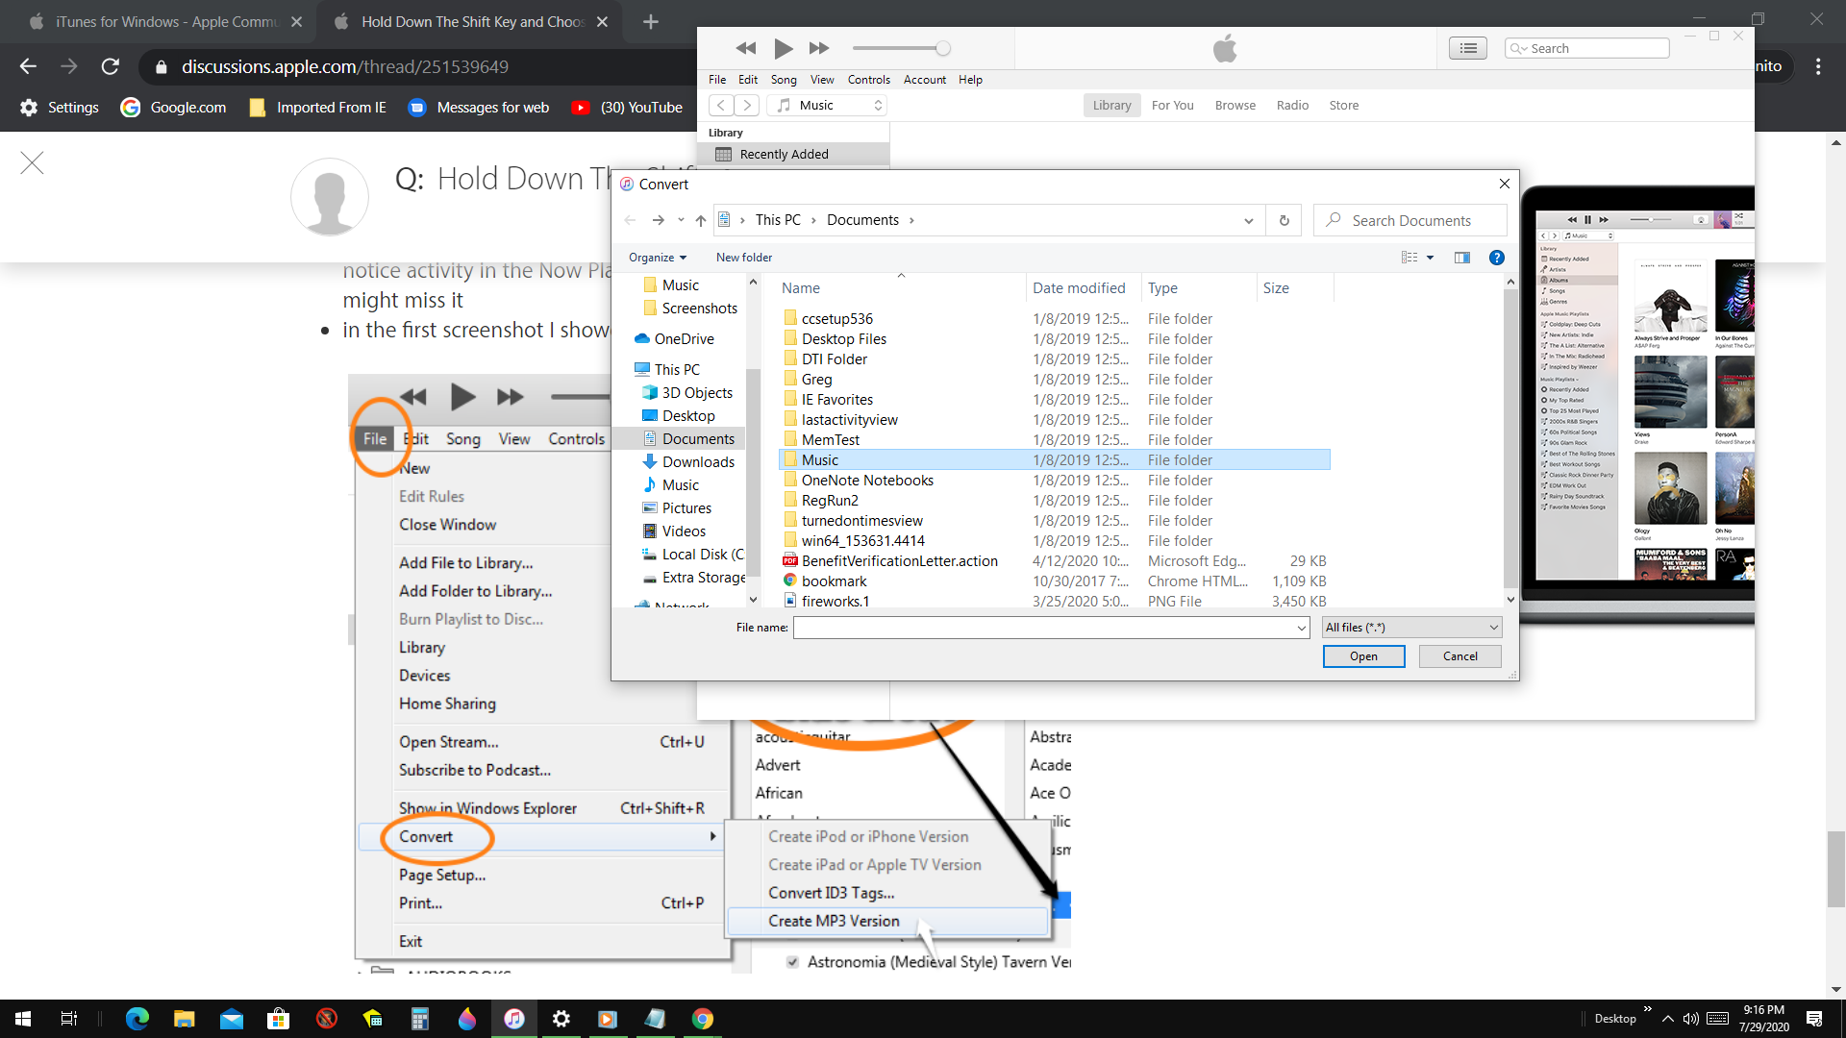Click the iTunes rewind button
Viewport: 1846px width, 1038px height.
point(746,48)
